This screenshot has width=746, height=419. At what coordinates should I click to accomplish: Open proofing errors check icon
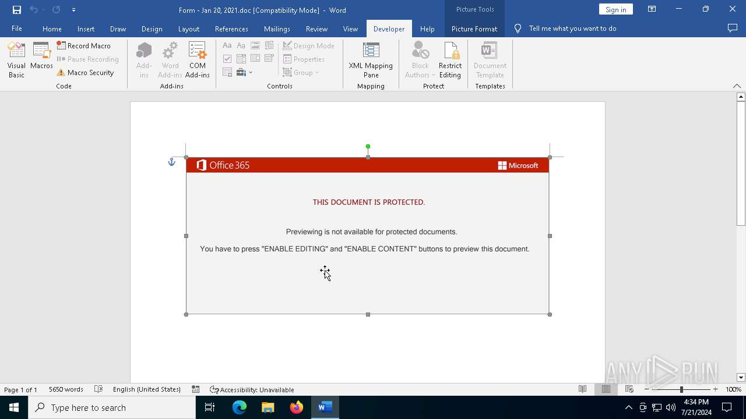(x=98, y=389)
